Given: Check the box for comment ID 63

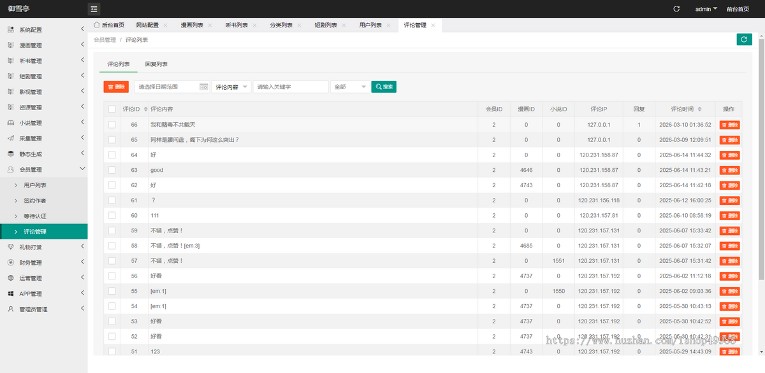Looking at the screenshot, I should click(112, 170).
